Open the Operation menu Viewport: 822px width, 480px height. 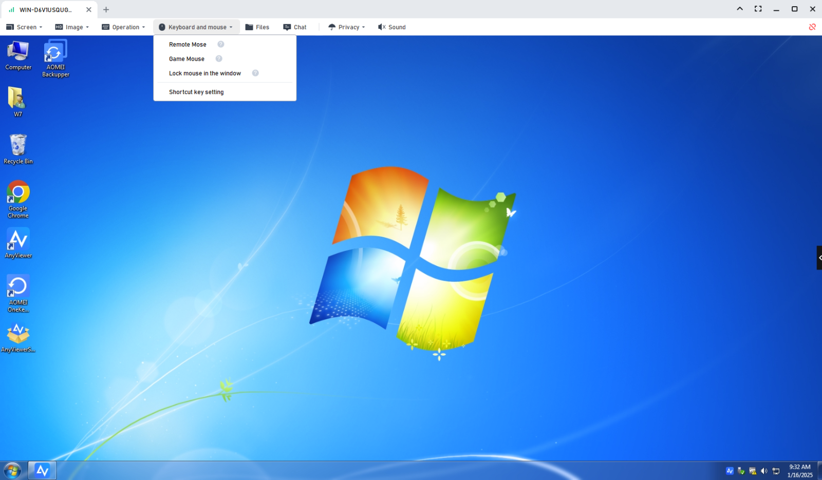click(124, 27)
